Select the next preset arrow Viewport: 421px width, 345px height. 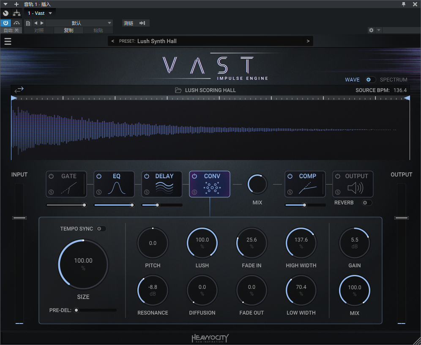click(308, 41)
